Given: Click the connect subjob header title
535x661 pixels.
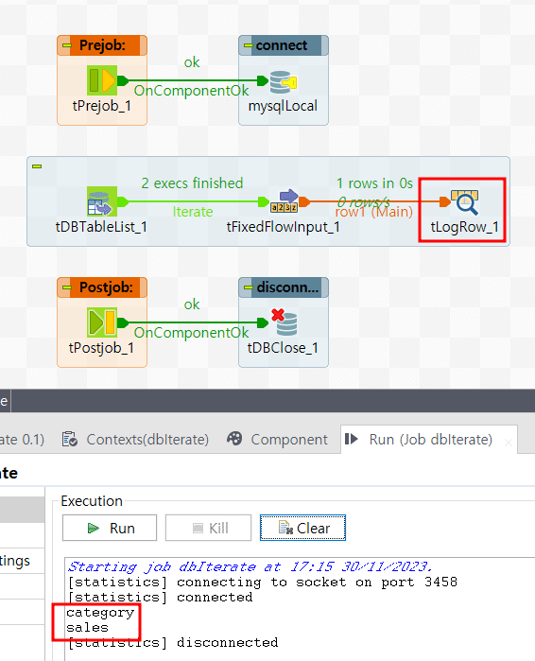Looking at the screenshot, I should click(x=282, y=45).
